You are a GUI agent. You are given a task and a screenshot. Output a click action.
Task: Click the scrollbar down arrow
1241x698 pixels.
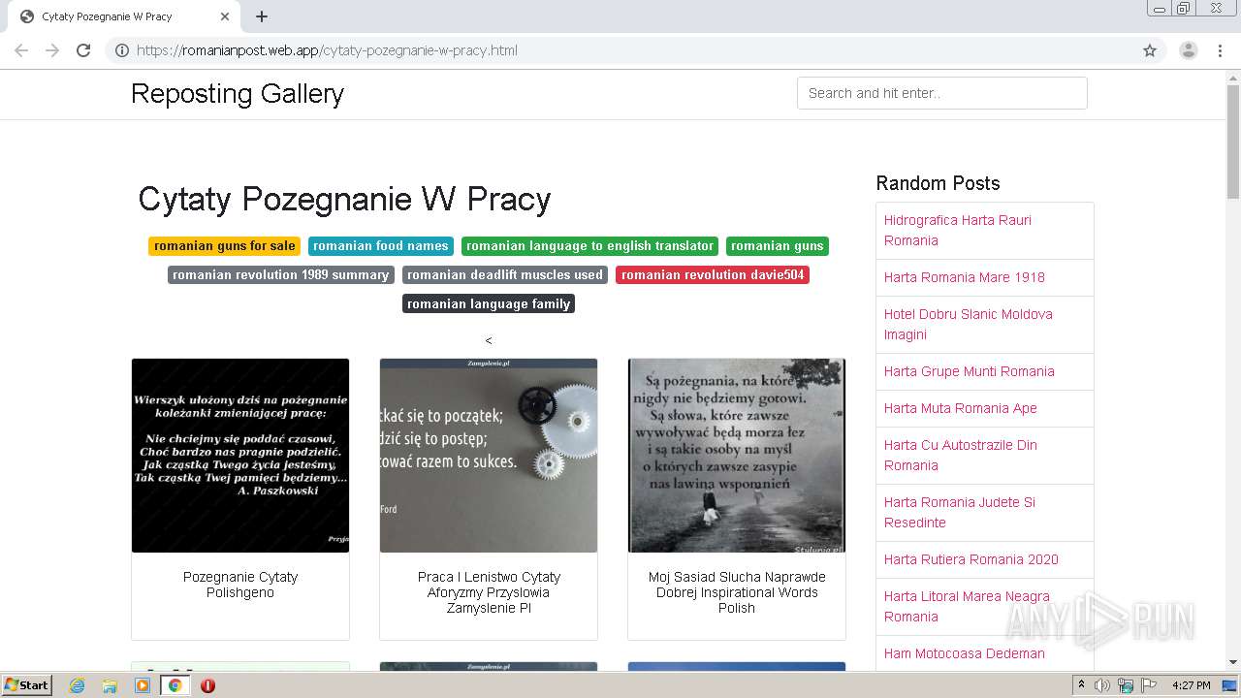[x=1233, y=663]
